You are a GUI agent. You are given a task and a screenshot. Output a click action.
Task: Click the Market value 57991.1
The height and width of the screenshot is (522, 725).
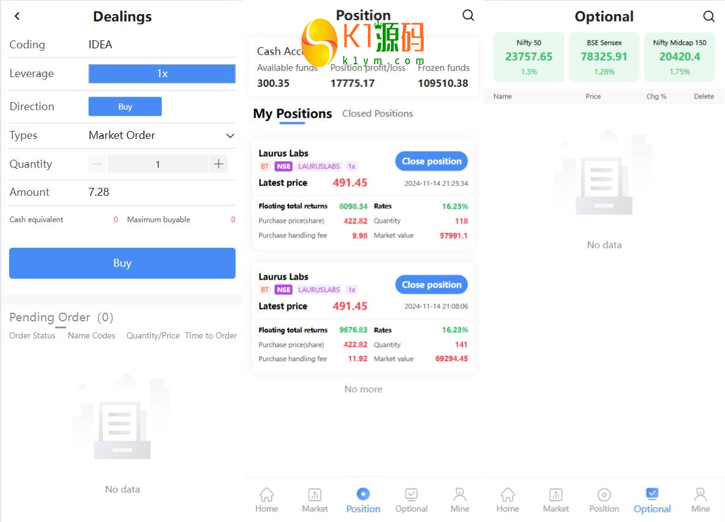(453, 236)
